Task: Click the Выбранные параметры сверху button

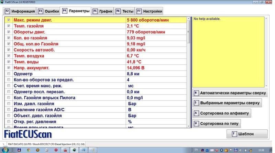Action: (227, 103)
